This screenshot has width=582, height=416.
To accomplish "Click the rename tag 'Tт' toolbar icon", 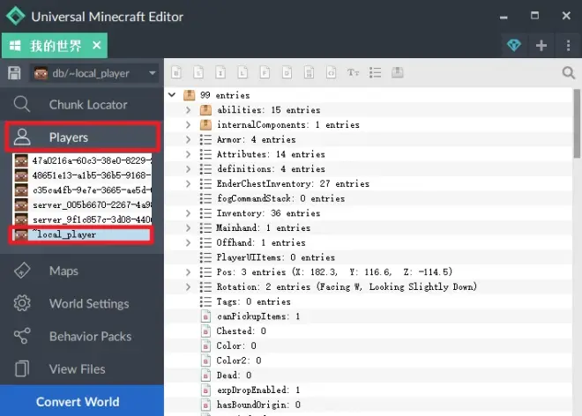I will coord(353,72).
